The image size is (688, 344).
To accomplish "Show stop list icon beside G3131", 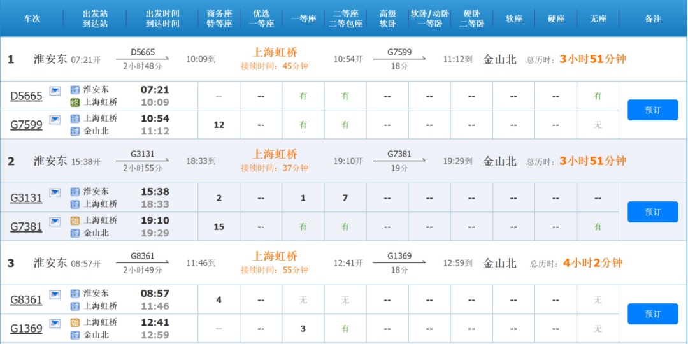I will pyautogui.click(x=55, y=192).
